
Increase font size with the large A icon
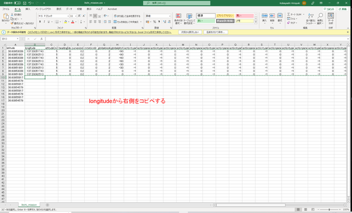tap(79, 16)
